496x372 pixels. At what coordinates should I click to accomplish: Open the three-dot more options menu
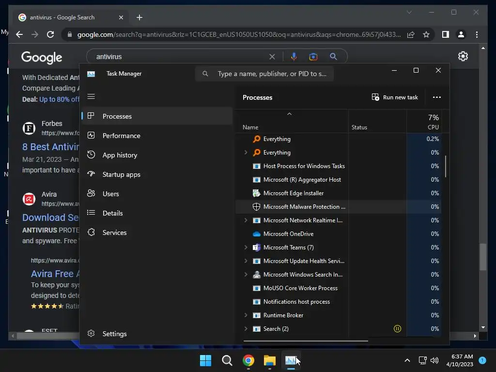(436, 97)
